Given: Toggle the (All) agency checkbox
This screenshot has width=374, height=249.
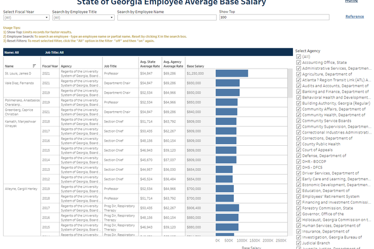Looking at the screenshot, I should (x=298, y=56).
